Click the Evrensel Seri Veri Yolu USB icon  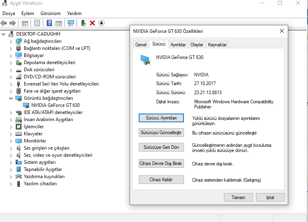point(19,84)
